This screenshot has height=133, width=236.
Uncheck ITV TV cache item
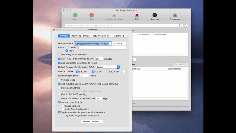point(93,72)
